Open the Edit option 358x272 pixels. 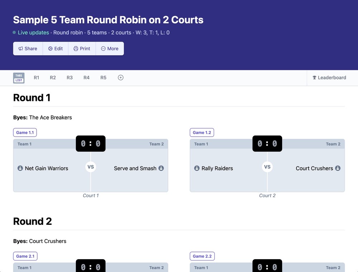coord(55,49)
